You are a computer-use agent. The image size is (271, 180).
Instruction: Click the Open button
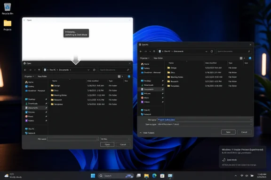coord(107,144)
